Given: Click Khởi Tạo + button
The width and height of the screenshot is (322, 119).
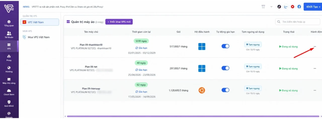Looking at the screenshot, I should pyautogui.click(x=313, y=7).
